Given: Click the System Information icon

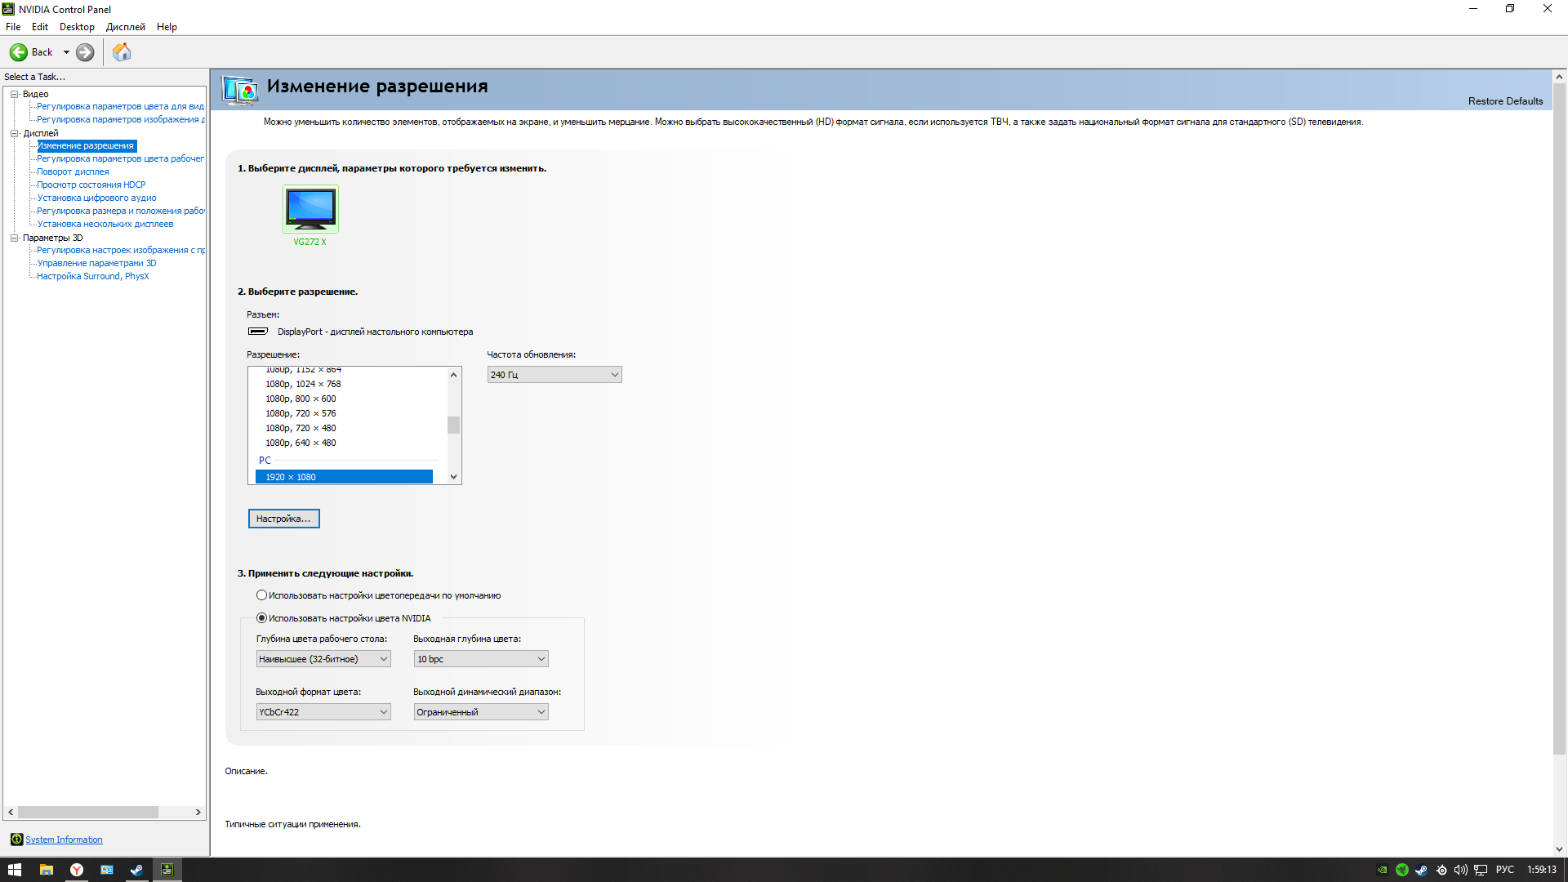Looking at the screenshot, I should coord(16,840).
